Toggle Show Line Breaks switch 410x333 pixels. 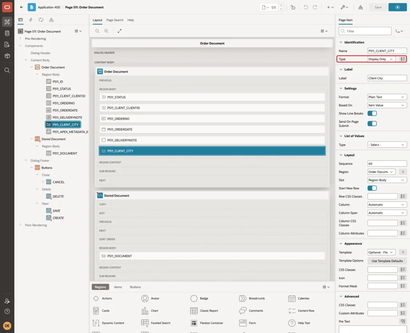click(x=372, y=113)
